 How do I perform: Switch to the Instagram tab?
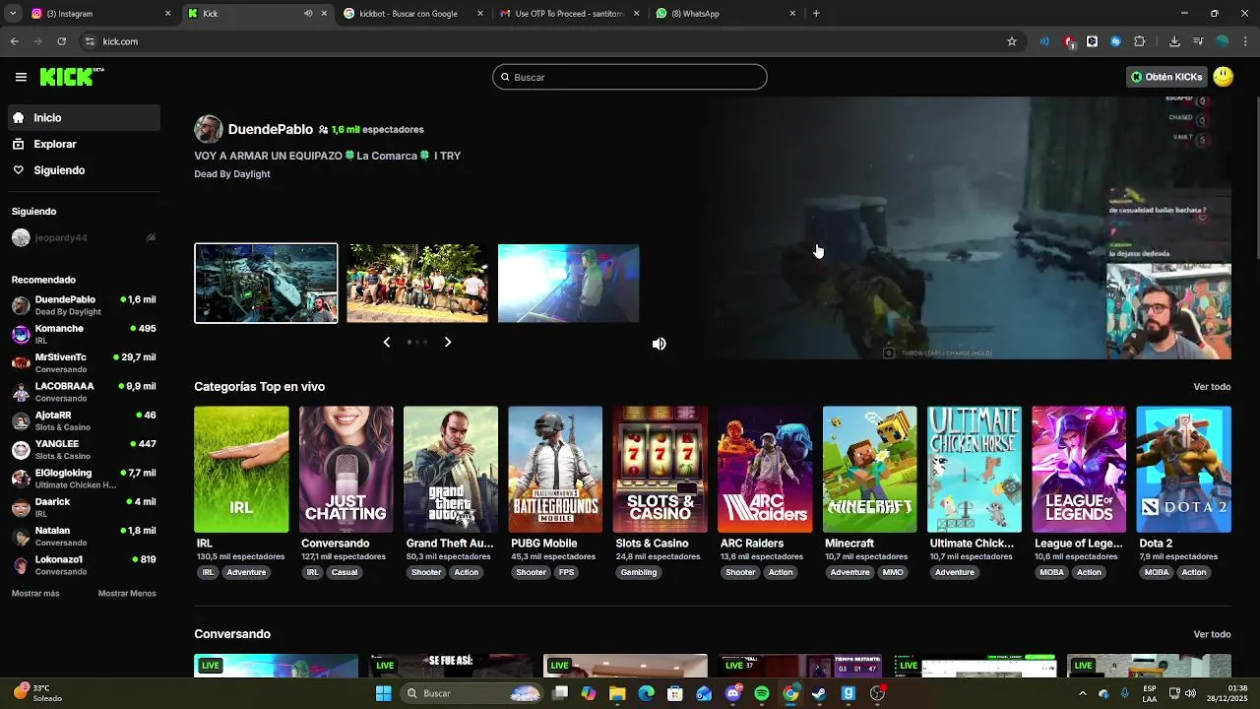click(100, 14)
